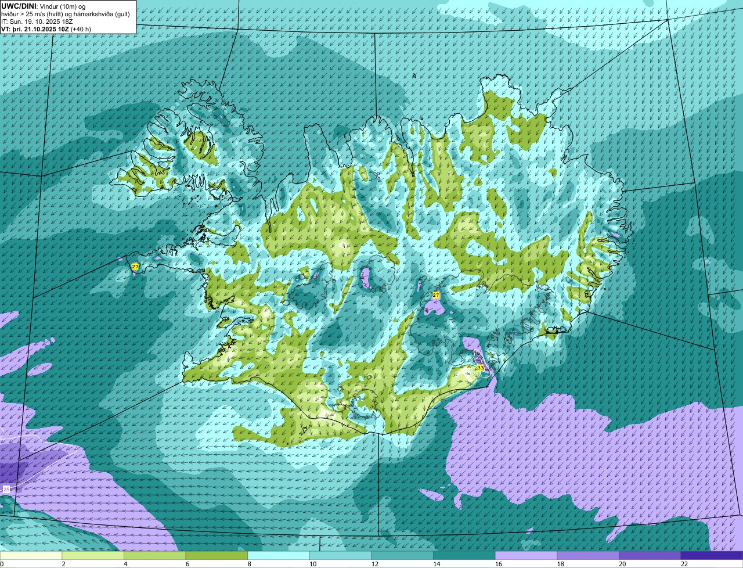
Task: Click the 'UWC/DINI: Vindur (10m) og' title line
Action: coord(44,6)
